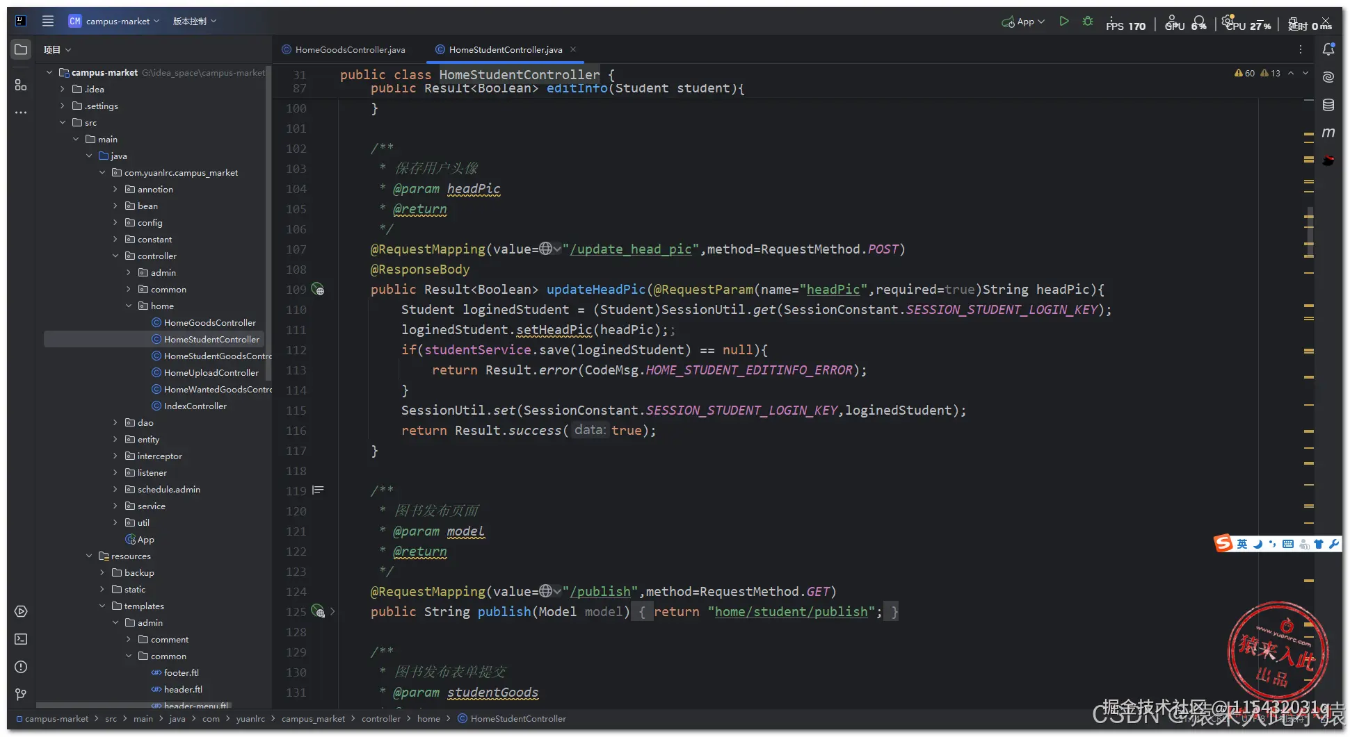Image resolution: width=1350 pixels, height=737 pixels.
Task: Open the Services tool window
Action: click(x=21, y=611)
